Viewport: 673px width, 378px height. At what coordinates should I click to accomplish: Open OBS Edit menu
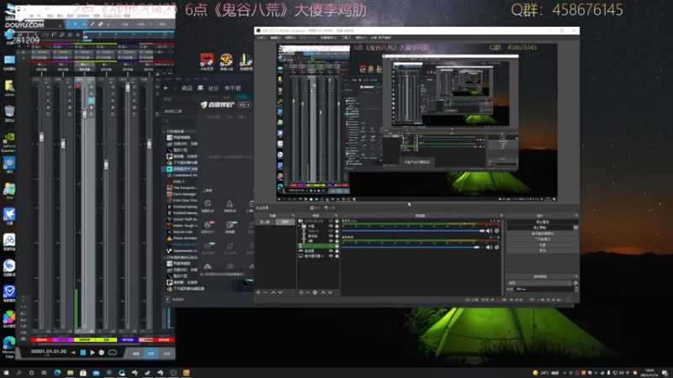click(275, 38)
